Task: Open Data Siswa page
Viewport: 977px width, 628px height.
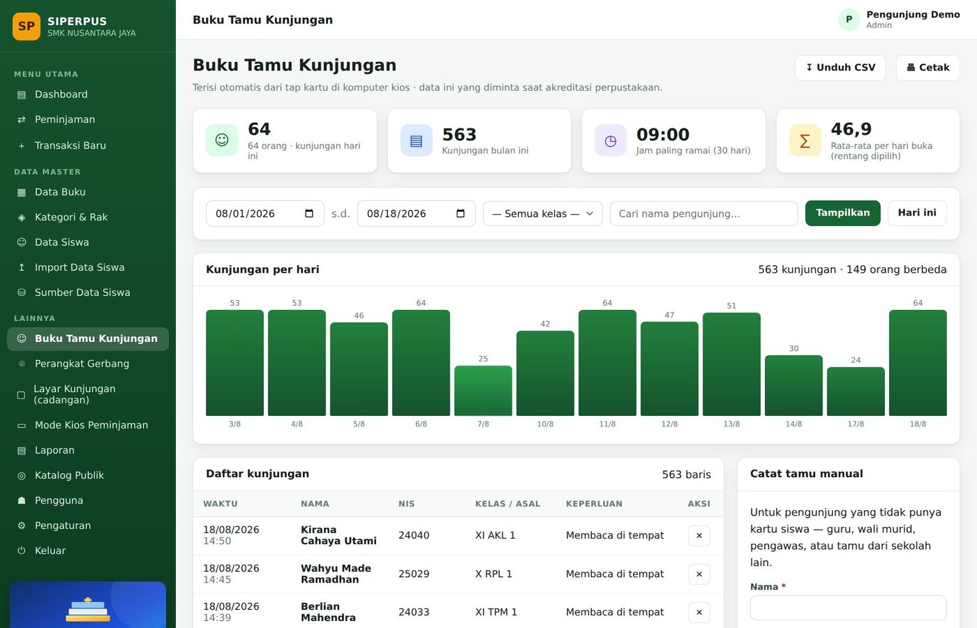Action: pos(88,242)
